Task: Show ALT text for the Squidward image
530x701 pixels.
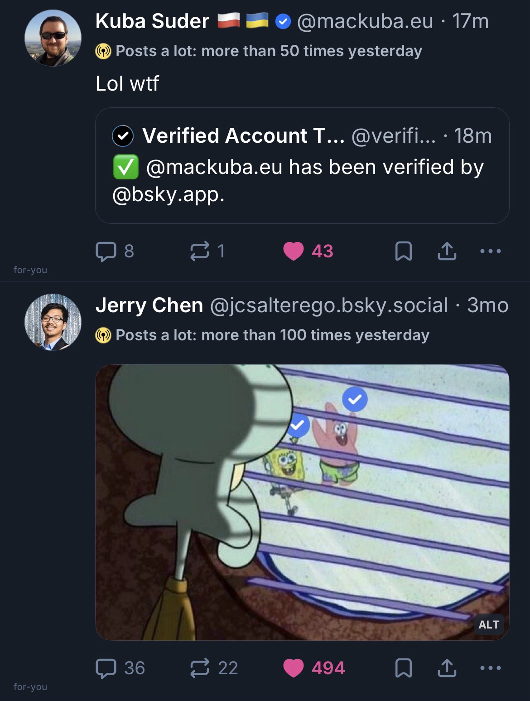Action: [489, 624]
